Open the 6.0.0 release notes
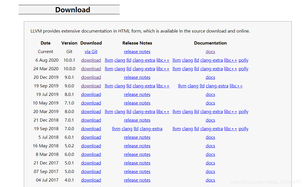303x187 pixels. coord(137,154)
